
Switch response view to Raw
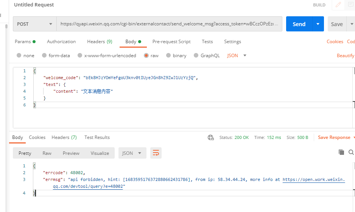(x=47, y=153)
